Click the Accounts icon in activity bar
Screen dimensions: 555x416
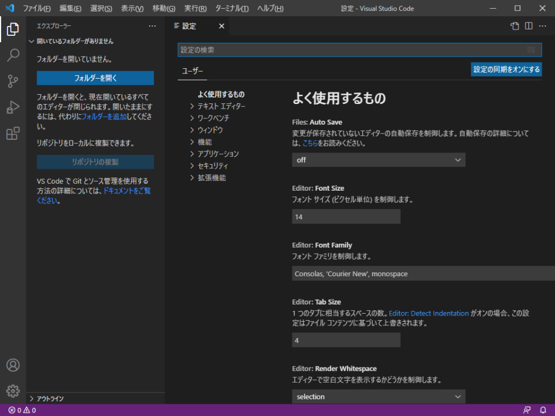click(x=13, y=365)
